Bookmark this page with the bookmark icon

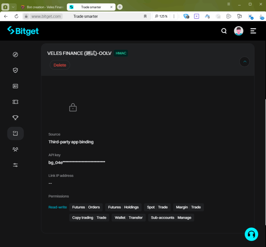tap(145, 16)
